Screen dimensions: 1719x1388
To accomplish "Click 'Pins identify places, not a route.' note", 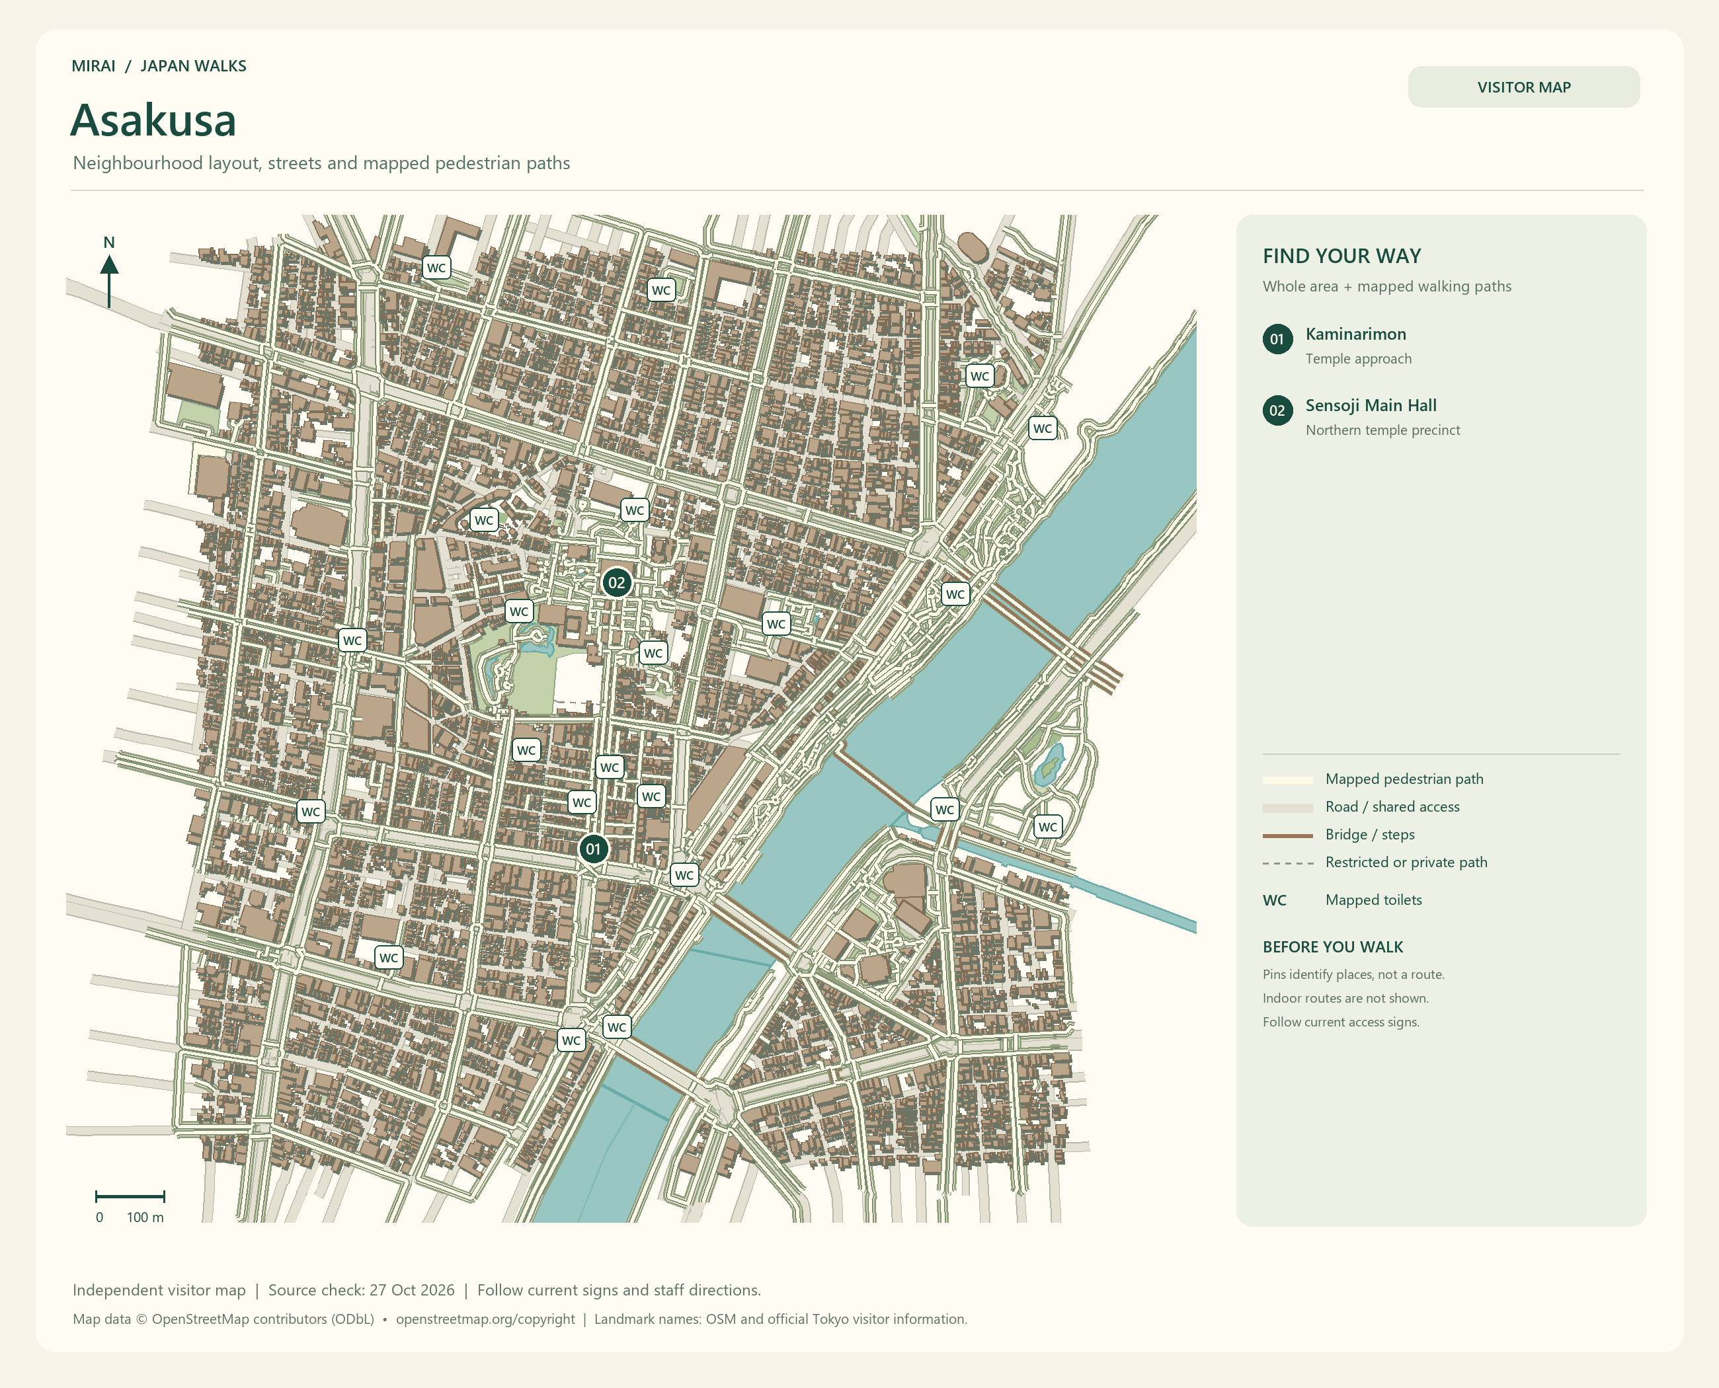I will (x=1353, y=975).
